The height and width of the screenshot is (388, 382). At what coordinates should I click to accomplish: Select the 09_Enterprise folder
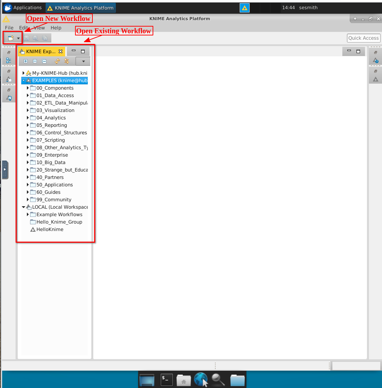pyautogui.click(x=49, y=155)
